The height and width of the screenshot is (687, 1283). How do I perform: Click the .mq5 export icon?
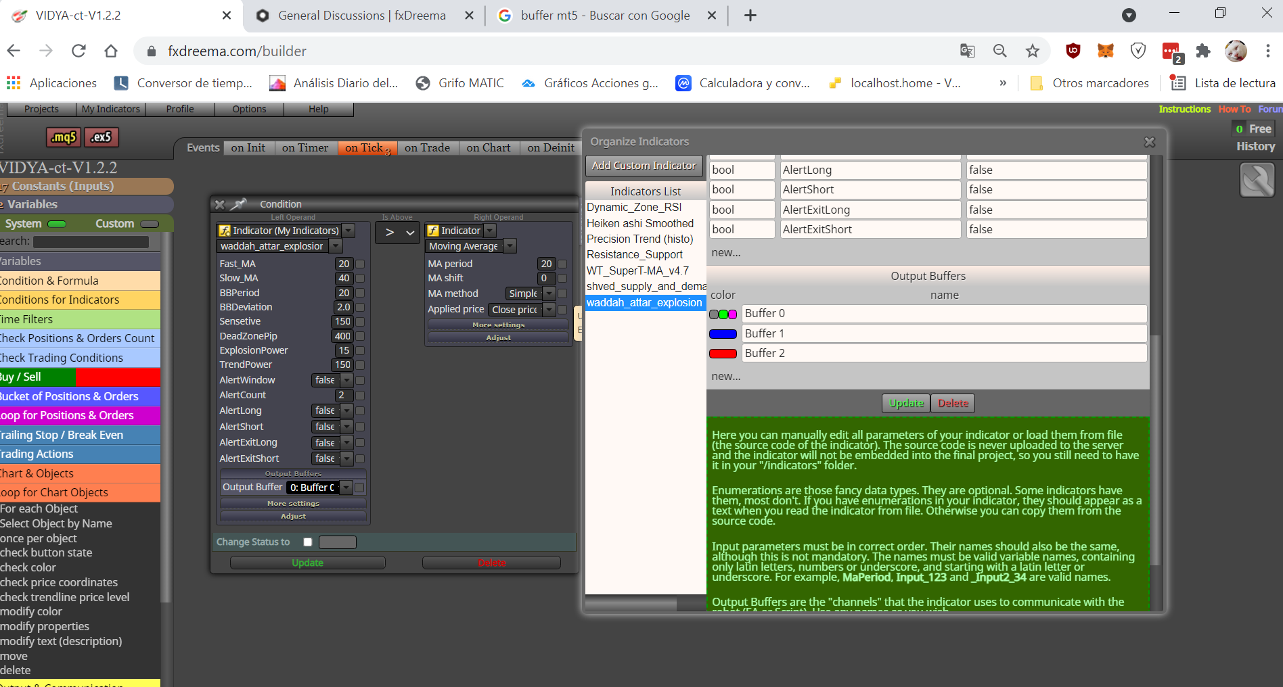click(64, 137)
